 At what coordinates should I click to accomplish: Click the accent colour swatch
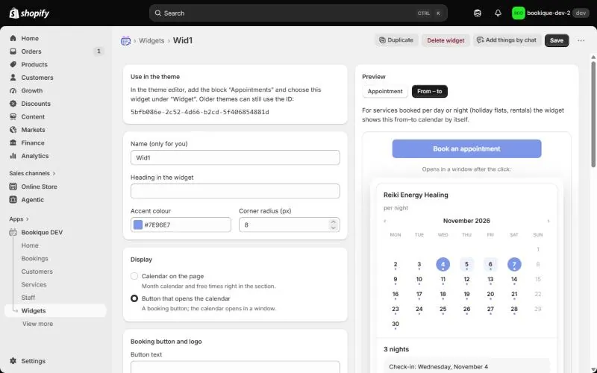[138, 225]
